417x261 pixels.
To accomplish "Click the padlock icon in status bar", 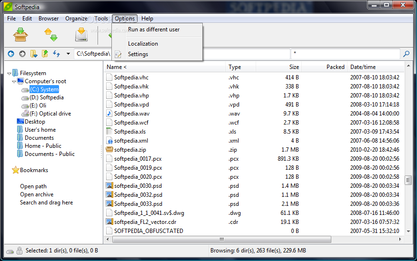I will [20, 251].
